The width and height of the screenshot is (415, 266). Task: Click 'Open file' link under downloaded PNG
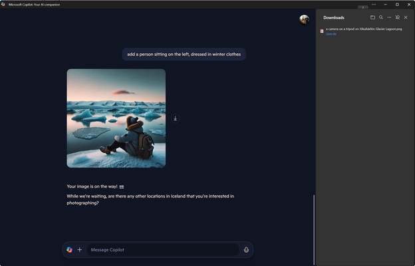[331, 34]
